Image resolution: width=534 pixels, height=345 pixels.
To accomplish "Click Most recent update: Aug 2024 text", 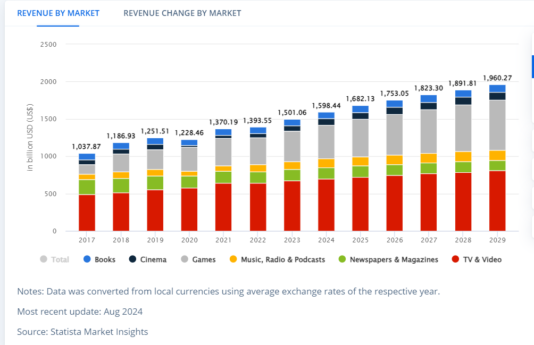I will tap(80, 312).
